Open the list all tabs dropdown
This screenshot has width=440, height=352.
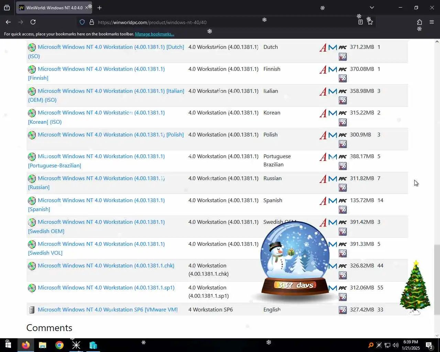coord(372,8)
